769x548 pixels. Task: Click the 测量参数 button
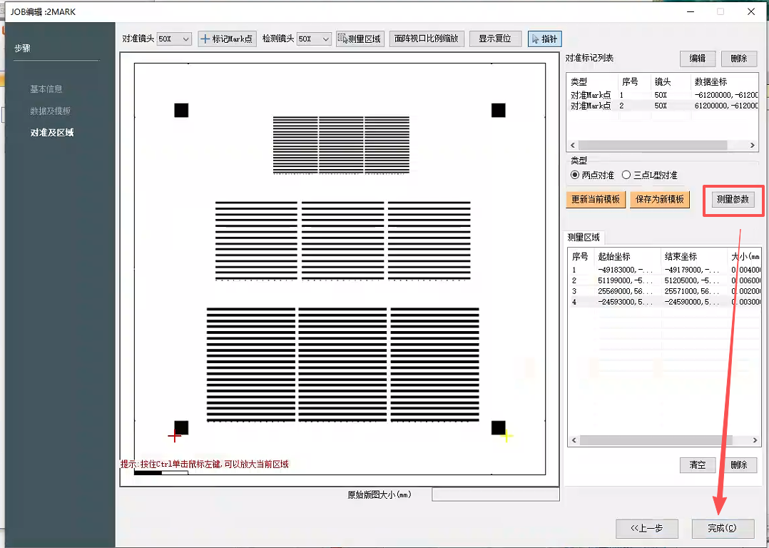733,200
